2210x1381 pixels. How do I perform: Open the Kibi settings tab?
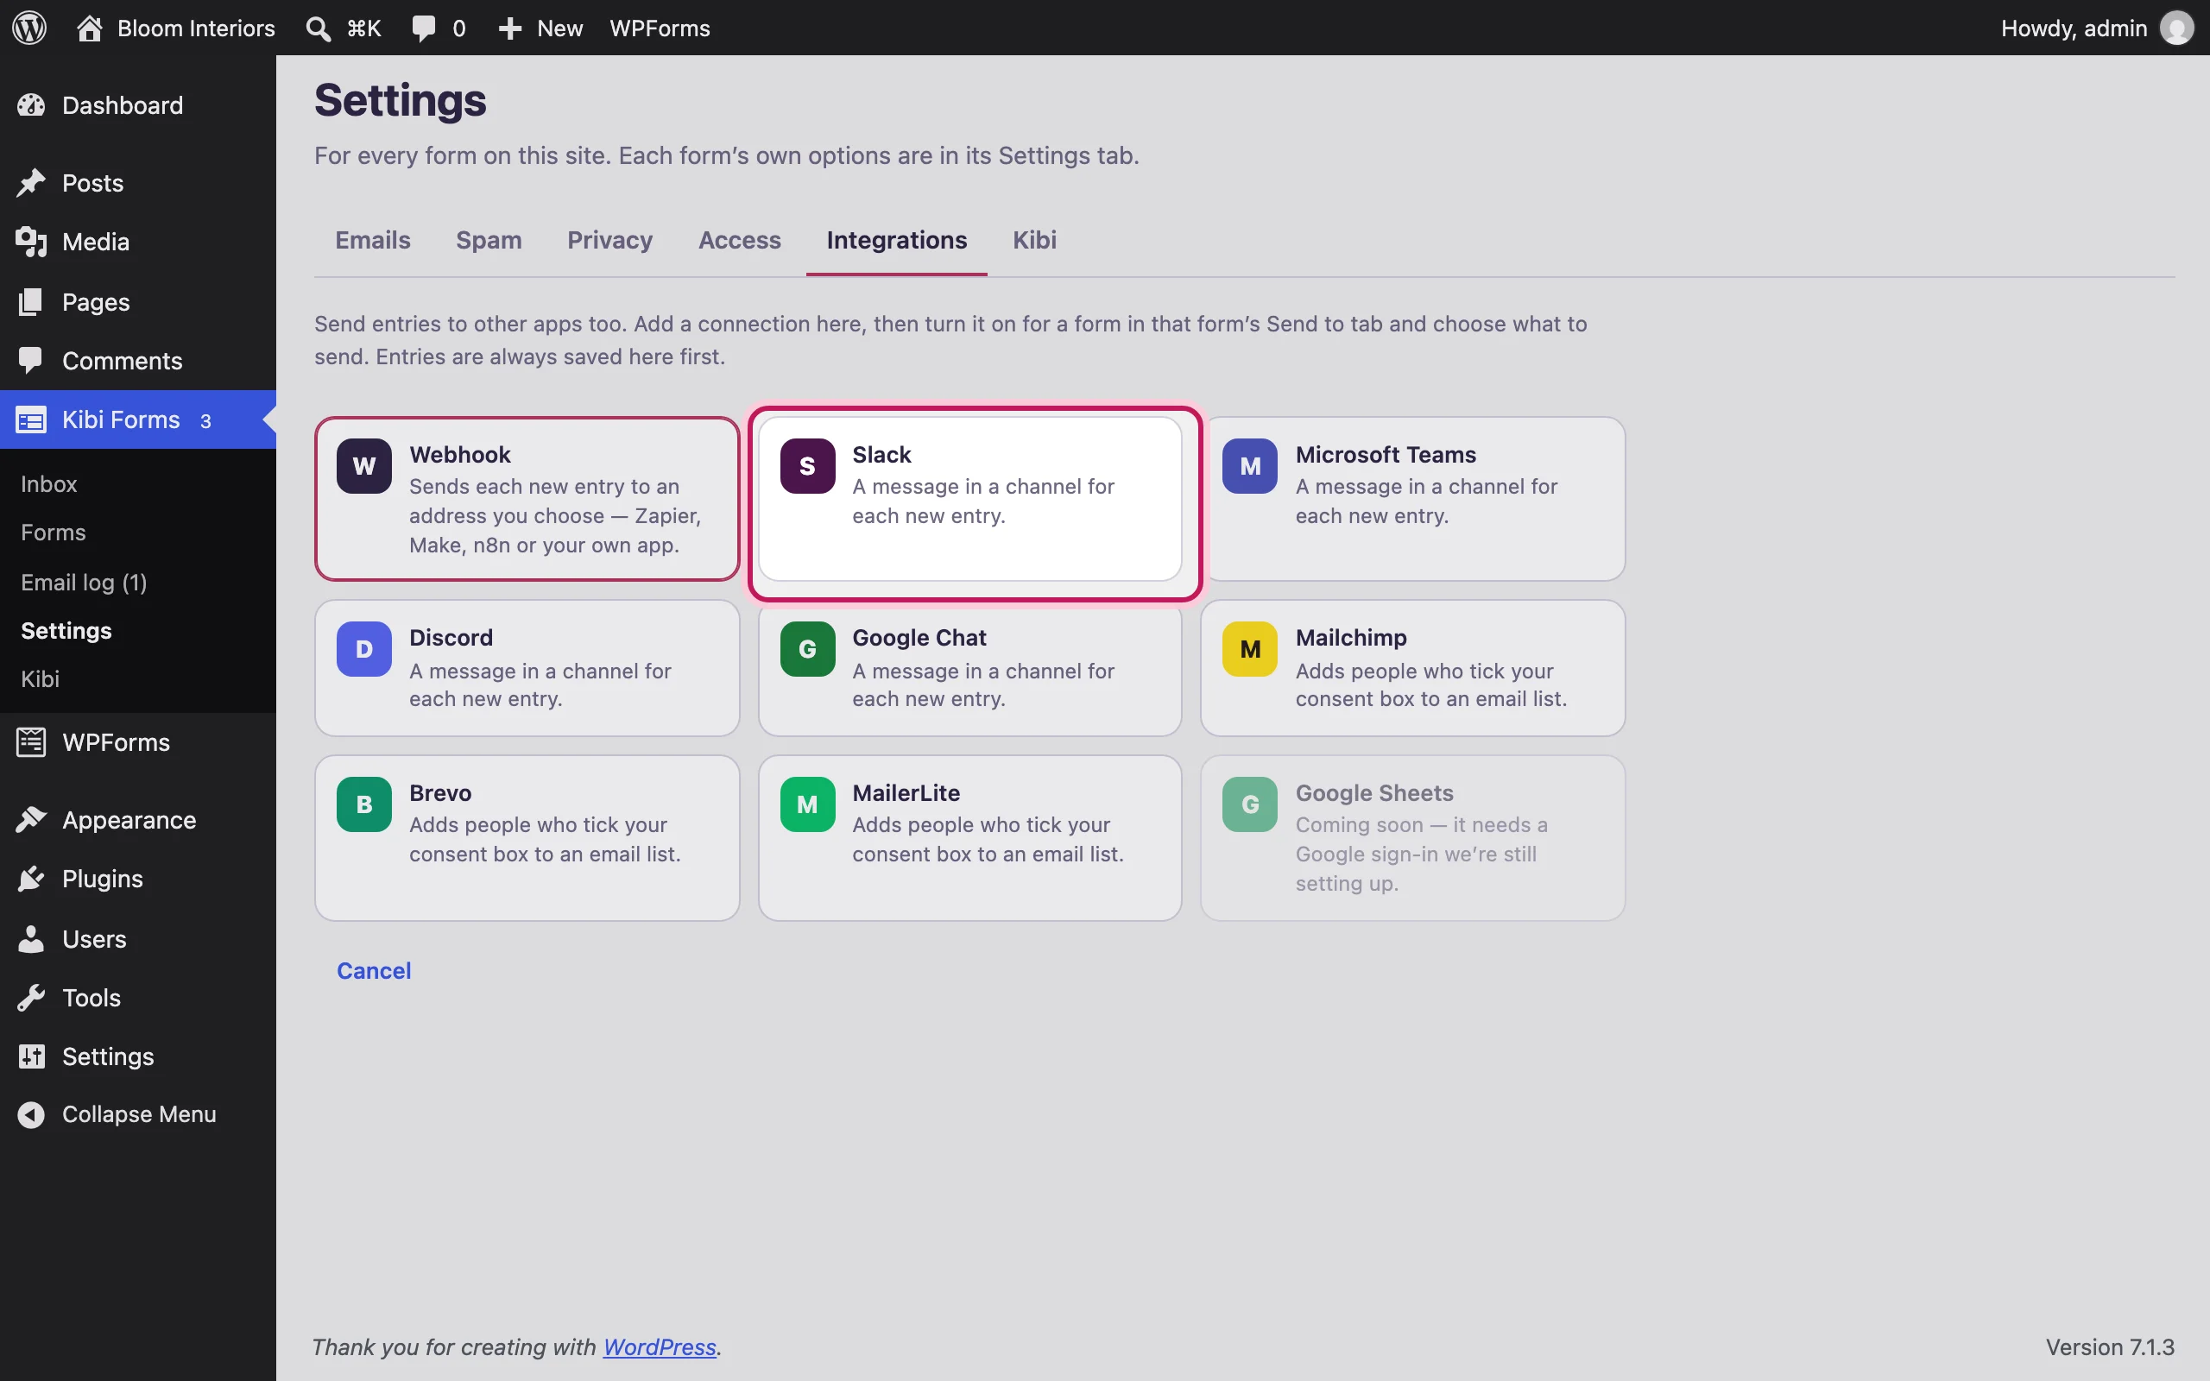[1033, 240]
